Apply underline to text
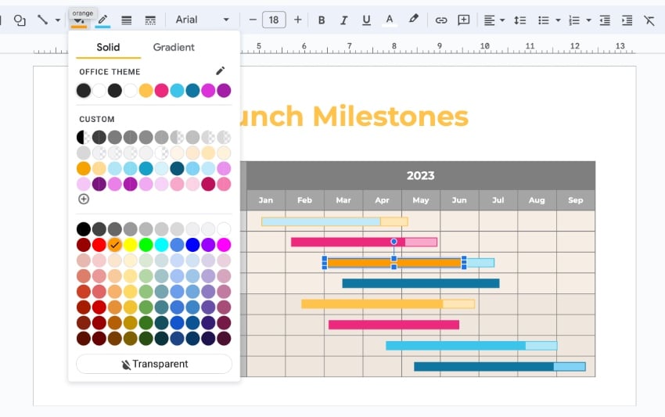This screenshot has height=417, width=665. coord(367,20)
